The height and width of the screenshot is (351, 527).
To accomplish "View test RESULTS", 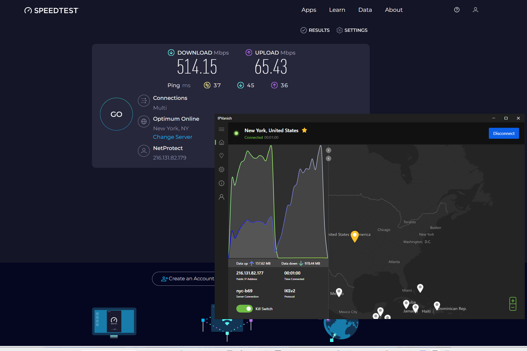I will (x=315, y=30).
